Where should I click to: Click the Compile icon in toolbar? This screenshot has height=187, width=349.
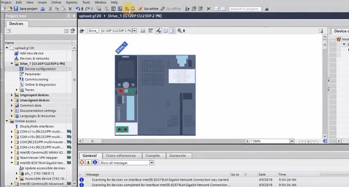coord(107,9)
